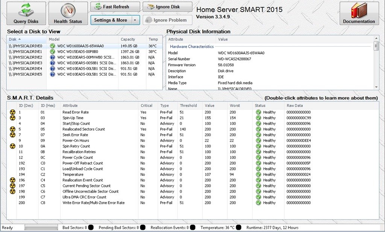Viewport: 385px width, 232px height.
Task: Sort disk list by Model column
Action: [82, 39]
